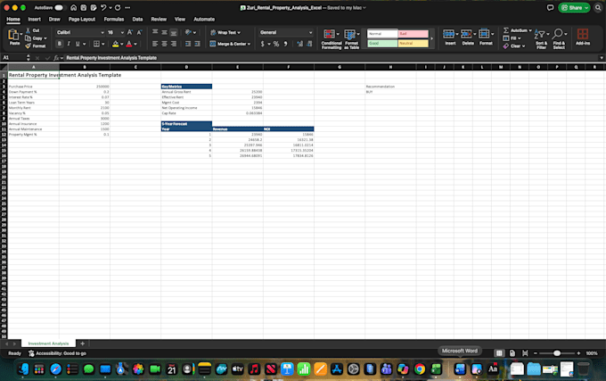Select the Neutral cell style

click(414, 44)
